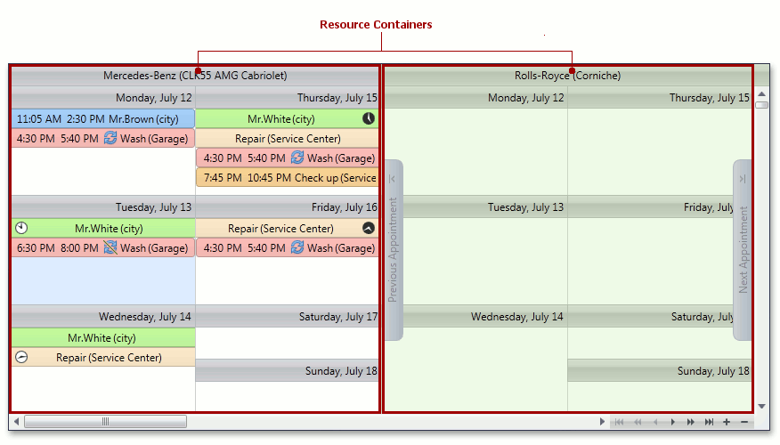This screenshot has width=780, height=445.
Task: Click Mercedes Friday, July 16 day header
Action: (x=287, y=206)
